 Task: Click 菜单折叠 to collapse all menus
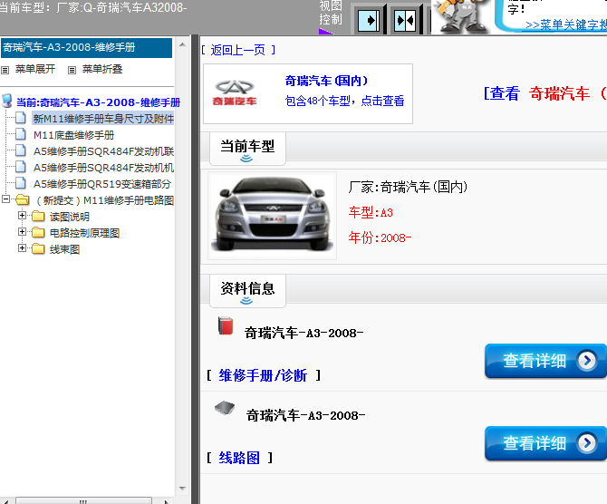click(x=102, y=69)
